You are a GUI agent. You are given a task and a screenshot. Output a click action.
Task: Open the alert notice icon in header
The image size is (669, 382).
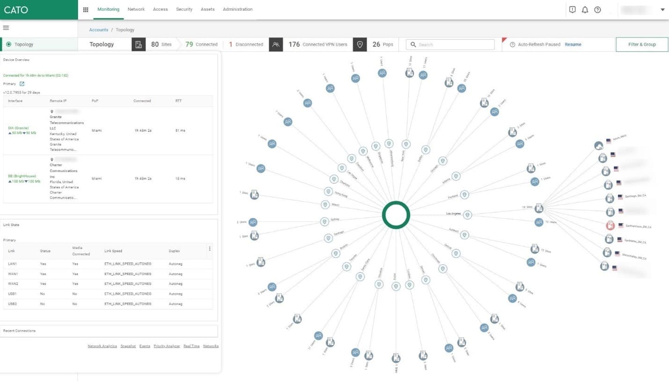click(572, 9)
